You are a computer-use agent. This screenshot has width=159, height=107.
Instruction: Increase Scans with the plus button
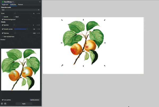(39, 14)
